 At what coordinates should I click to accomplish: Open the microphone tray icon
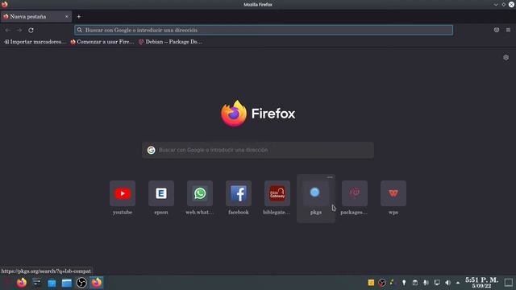pos(426,283)
